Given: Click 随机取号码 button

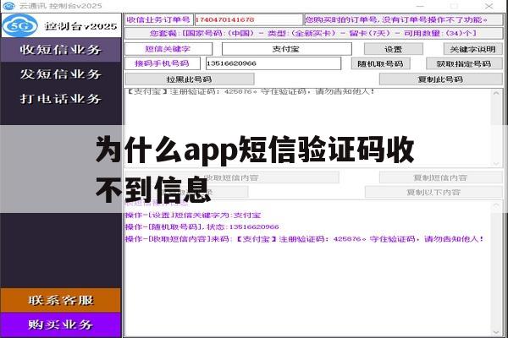Looking at the screenshot, I should point(380,63).
